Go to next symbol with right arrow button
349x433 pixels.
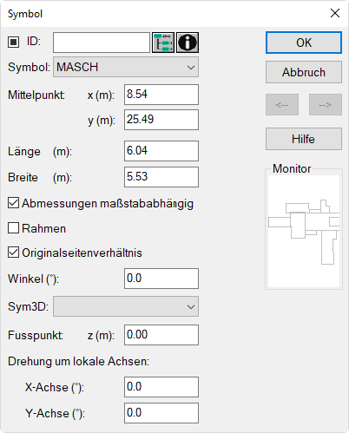(326, 105)
